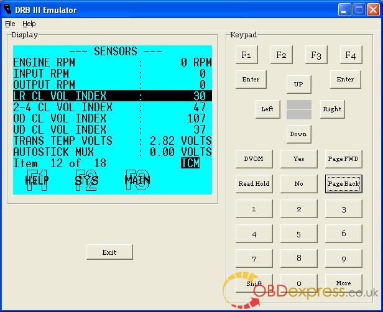The image size is (383, 312).
Task: Click the F2 keypad button
Action: (282, 55)
